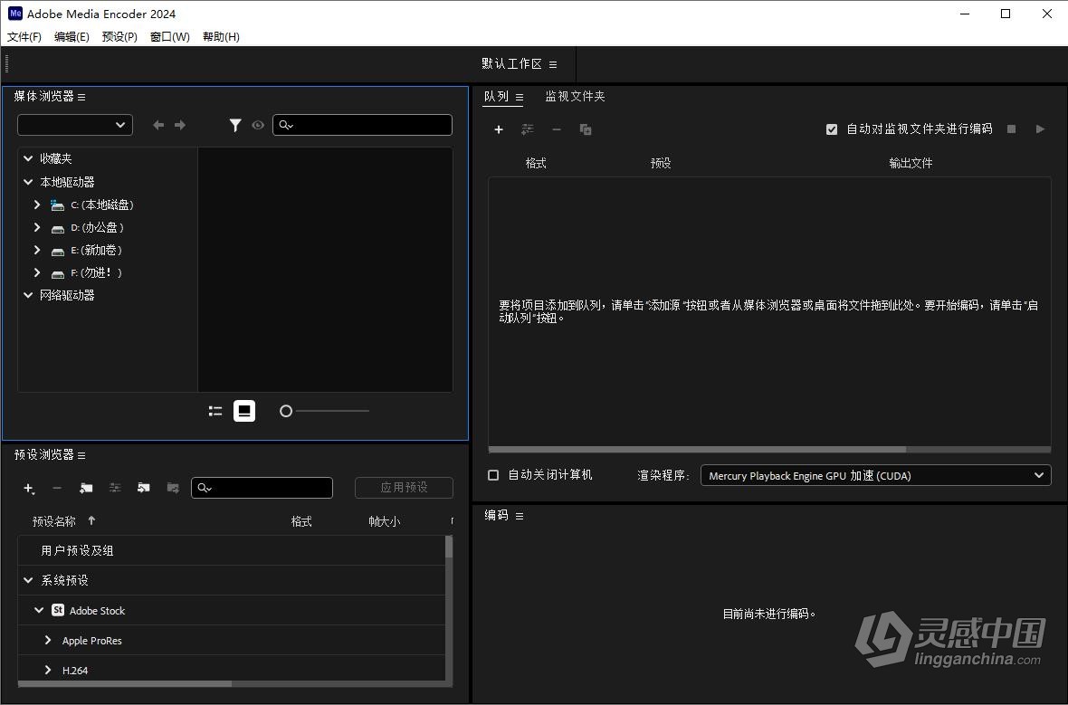This screenshot has height=705, width=1068.
Task: Select the 用户预设及组 row
Action: 232,550
